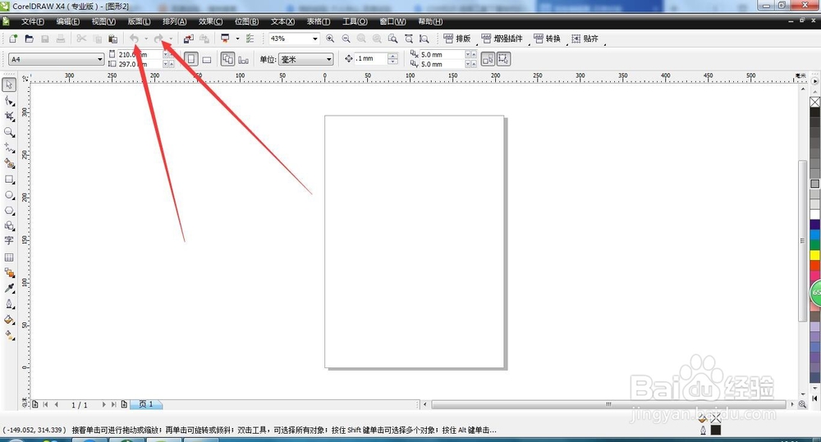Expand the Undo history dropdown arrow
This screenshot has width=821, height=442.
[146, 39]
